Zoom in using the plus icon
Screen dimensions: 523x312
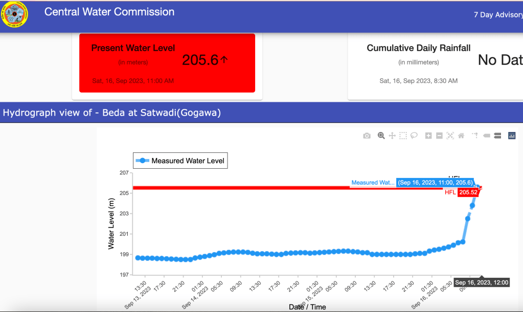428,136
